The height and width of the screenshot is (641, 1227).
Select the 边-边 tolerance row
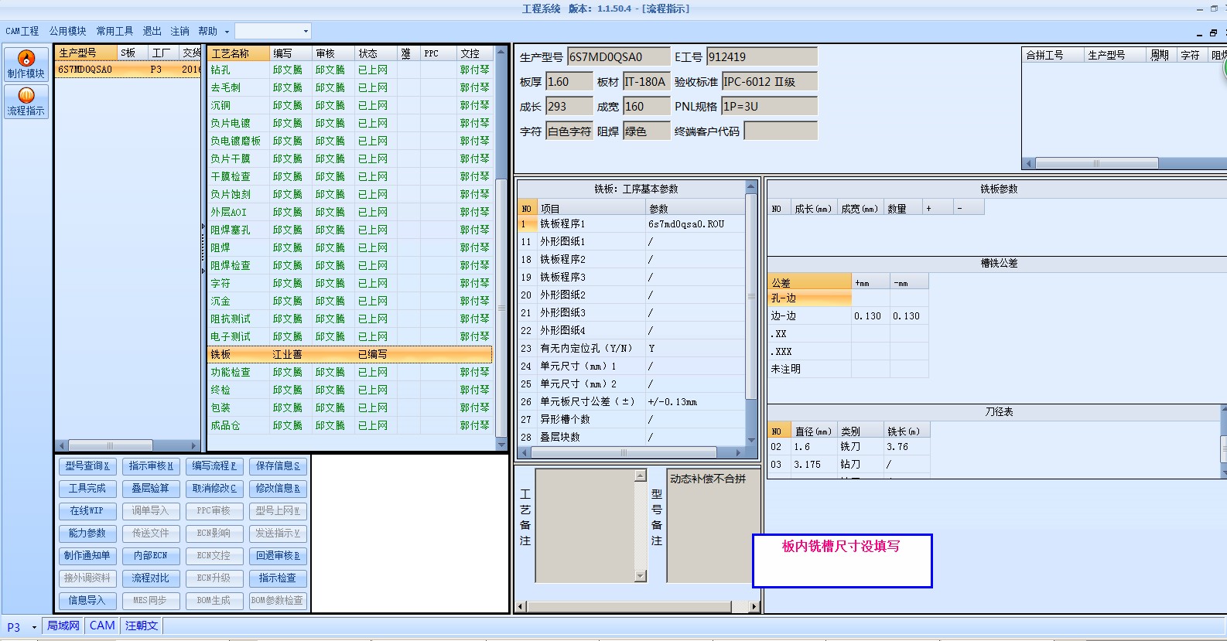point(849,316)
